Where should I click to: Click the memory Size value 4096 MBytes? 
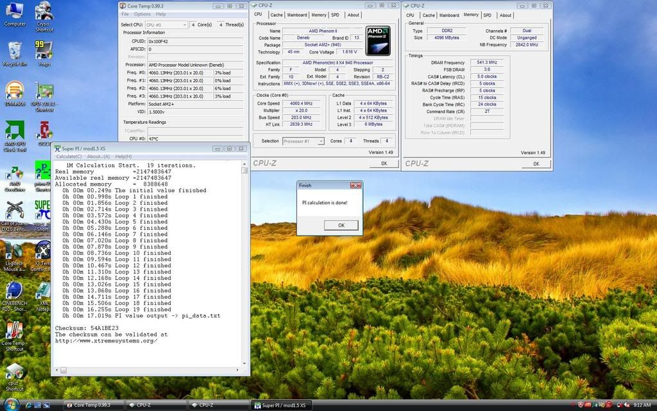click(447, 38)
